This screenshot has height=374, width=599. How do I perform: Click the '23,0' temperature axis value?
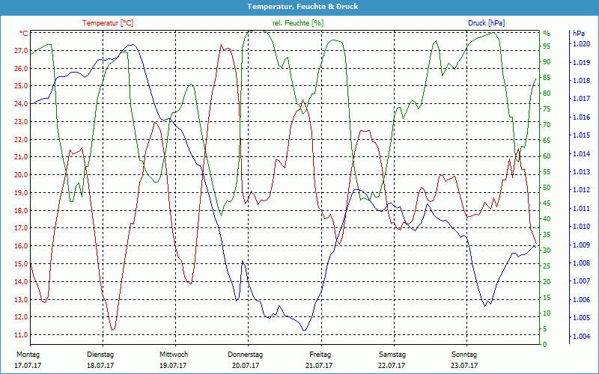tap(21, 122)
